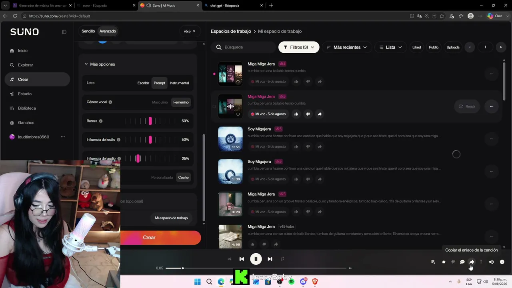The image size is (512, 288).
Task: Like the highlighted Miga Miga Jera song
Action: pos(296,114)
